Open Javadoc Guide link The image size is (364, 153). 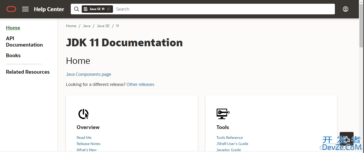point(229,150)
